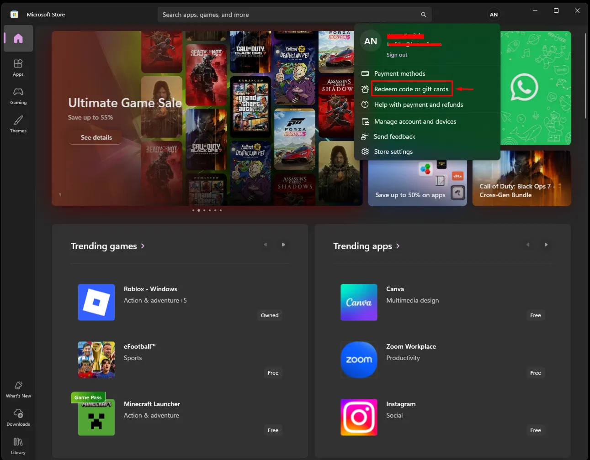This screenshot has height=460, width=590.
Task: Click the Payment methods card icon
Action: (365, 73)
